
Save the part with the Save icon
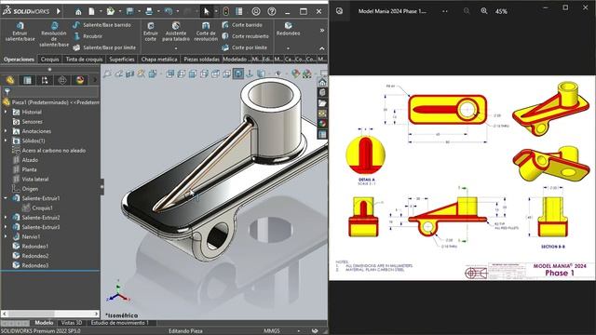pos(129,11)
